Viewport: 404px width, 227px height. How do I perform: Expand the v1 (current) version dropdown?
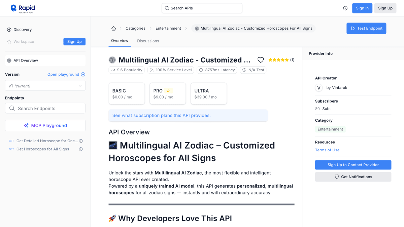pyautogui.click(x=45, y=86)
